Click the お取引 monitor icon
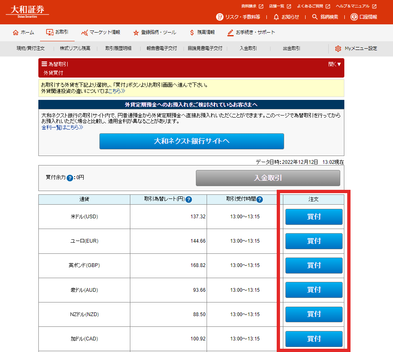This screenshot has height=352, width=393. [x=49, y=32]
